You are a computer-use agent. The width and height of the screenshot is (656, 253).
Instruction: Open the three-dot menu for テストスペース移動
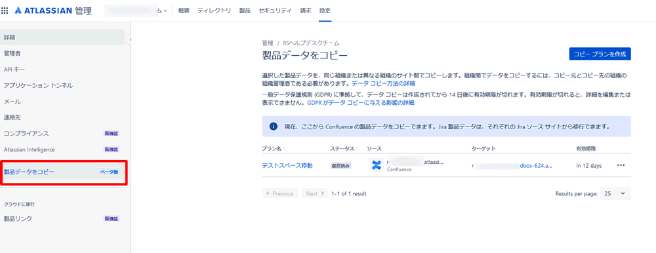[621, 165]
